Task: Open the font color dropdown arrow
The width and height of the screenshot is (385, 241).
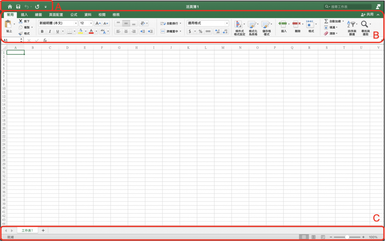Action: [x=96, y=31]
